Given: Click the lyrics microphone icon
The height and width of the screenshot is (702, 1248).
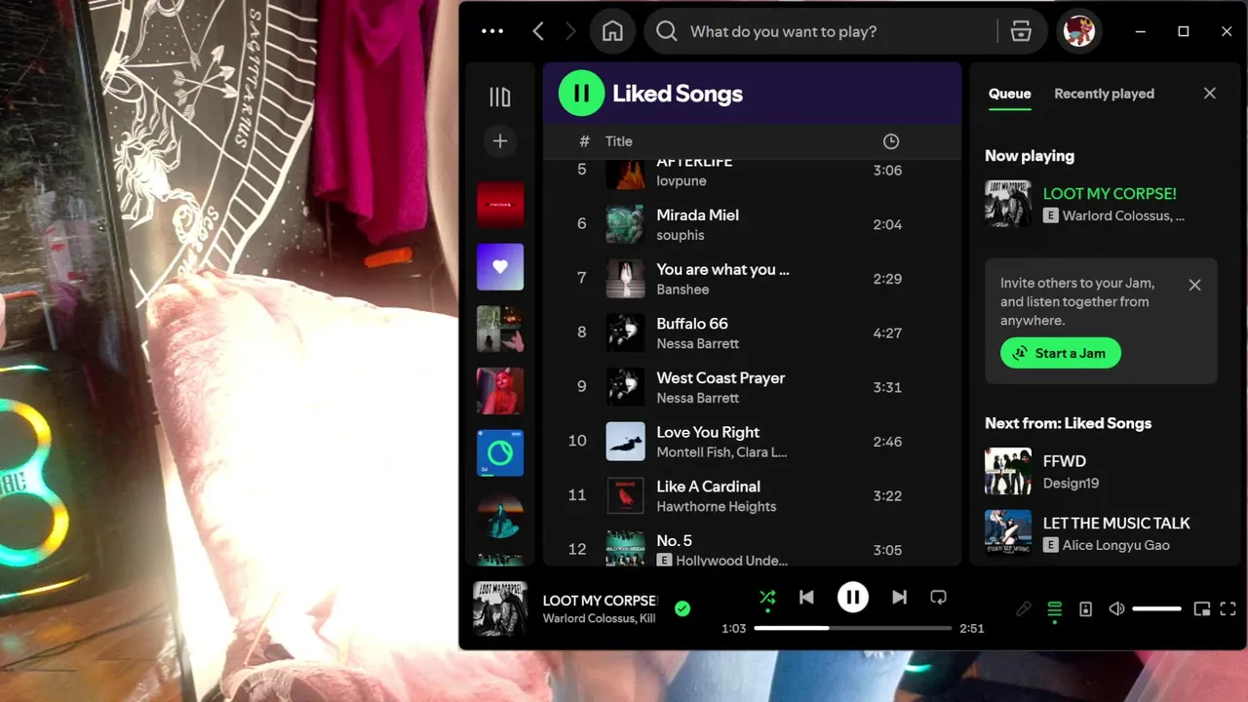Looking at the screenshot, I should pyautogui.click(x=1023, y=609).
